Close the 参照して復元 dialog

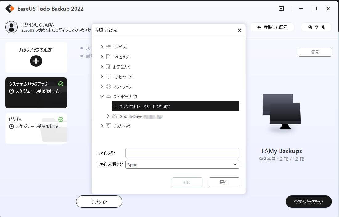point(239,30)
